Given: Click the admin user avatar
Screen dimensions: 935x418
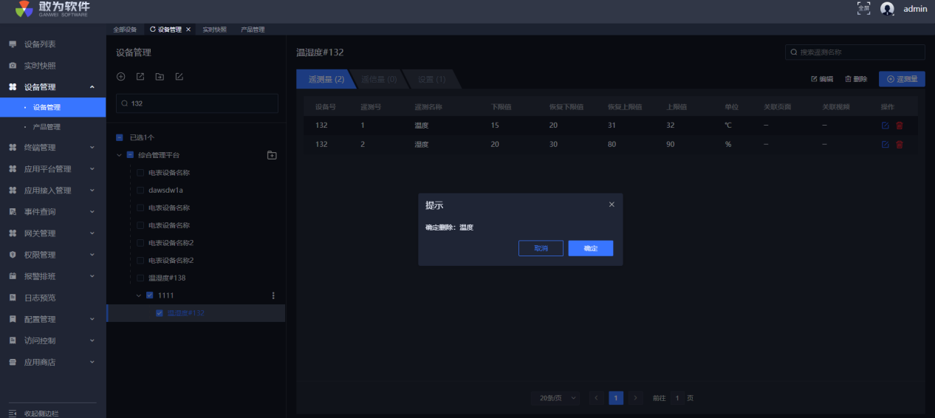Looking at the screenshot, I should (888, 9).
